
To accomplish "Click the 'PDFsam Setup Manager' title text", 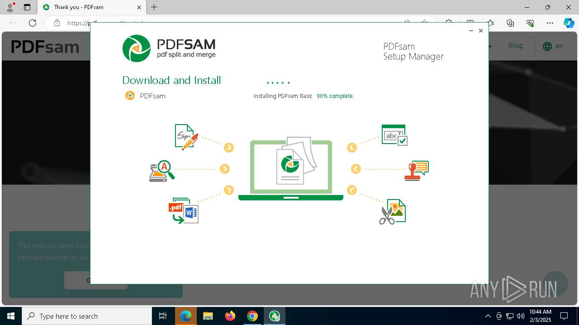I will click(413, 51).
